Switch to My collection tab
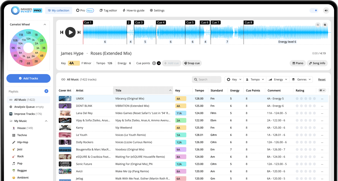Image resolution: width=338 pixels, height=181 pixels. pyautogui.click(x=59, y=11)
